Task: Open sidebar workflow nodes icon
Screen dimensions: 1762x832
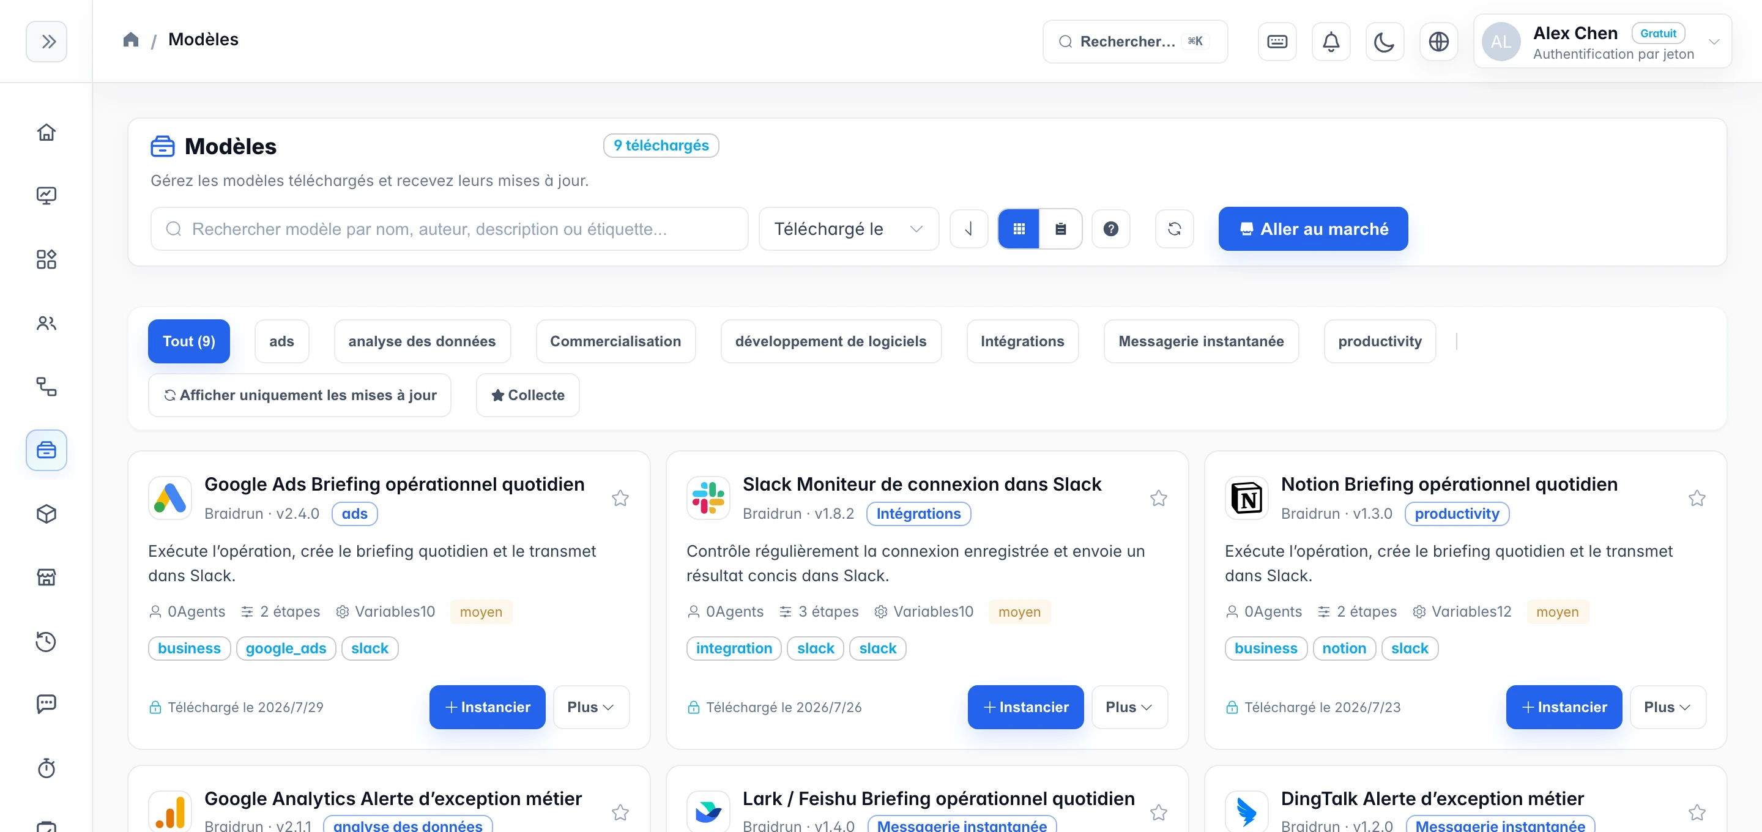Action: (x=46, y=387)
